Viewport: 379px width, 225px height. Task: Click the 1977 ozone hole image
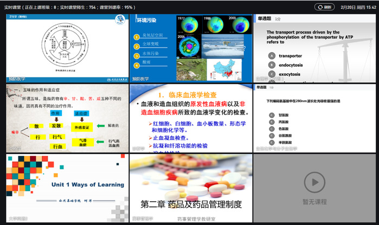point(189,24)
